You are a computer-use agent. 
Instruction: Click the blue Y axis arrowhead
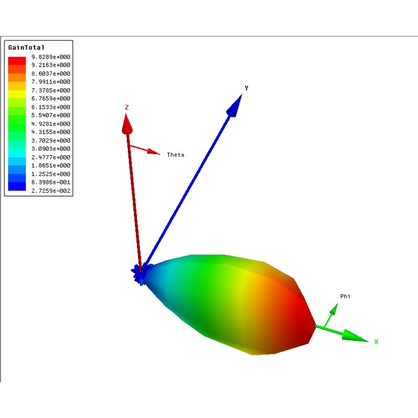tap(235, 105)
